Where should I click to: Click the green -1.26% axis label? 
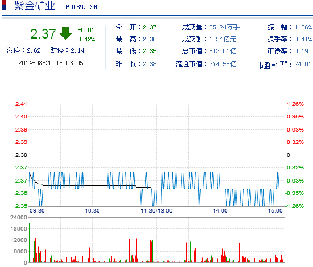click(x=294, y=206)
